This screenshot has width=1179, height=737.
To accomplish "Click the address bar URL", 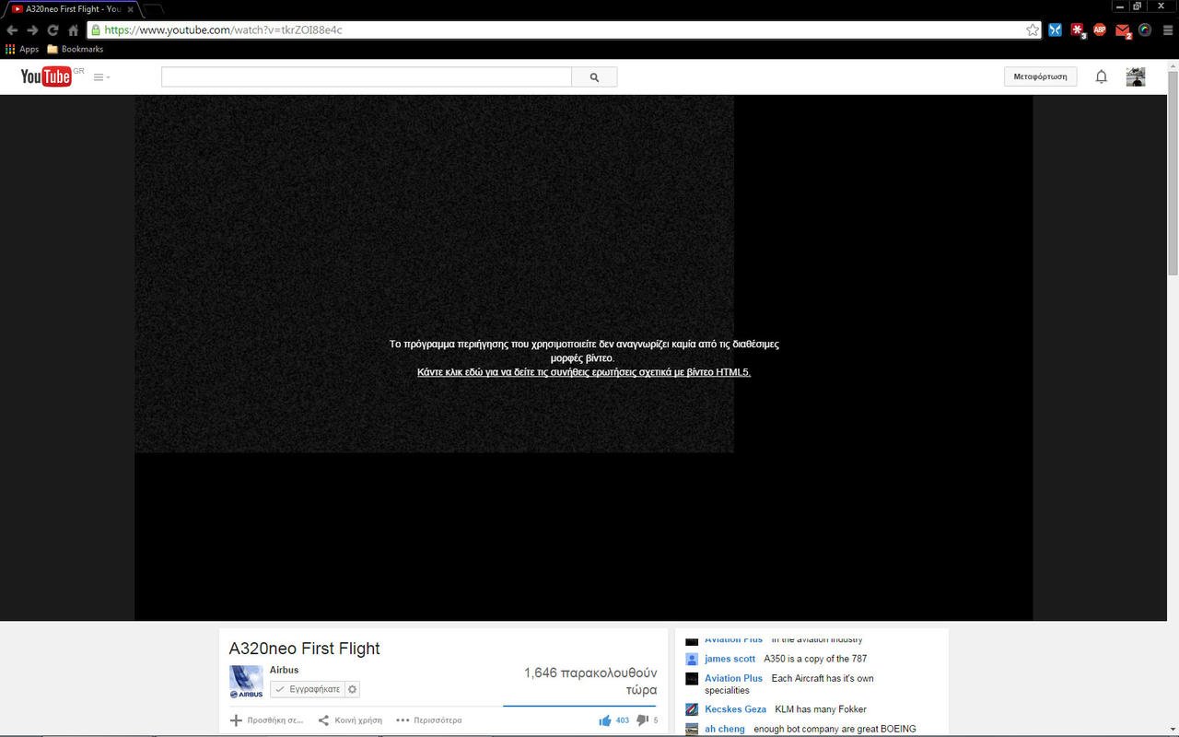I will point(223,29).
